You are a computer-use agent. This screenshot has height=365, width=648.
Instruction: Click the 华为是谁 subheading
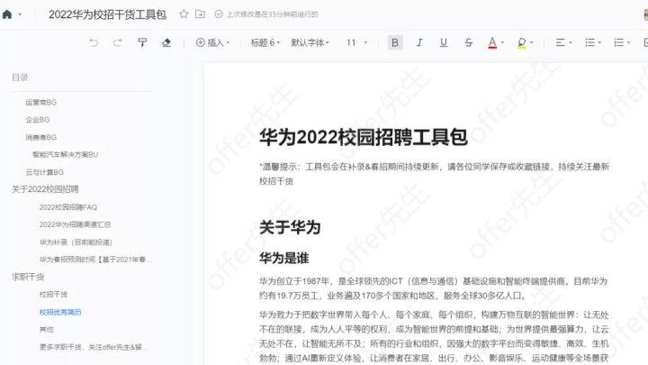click(x=283, y=259)
